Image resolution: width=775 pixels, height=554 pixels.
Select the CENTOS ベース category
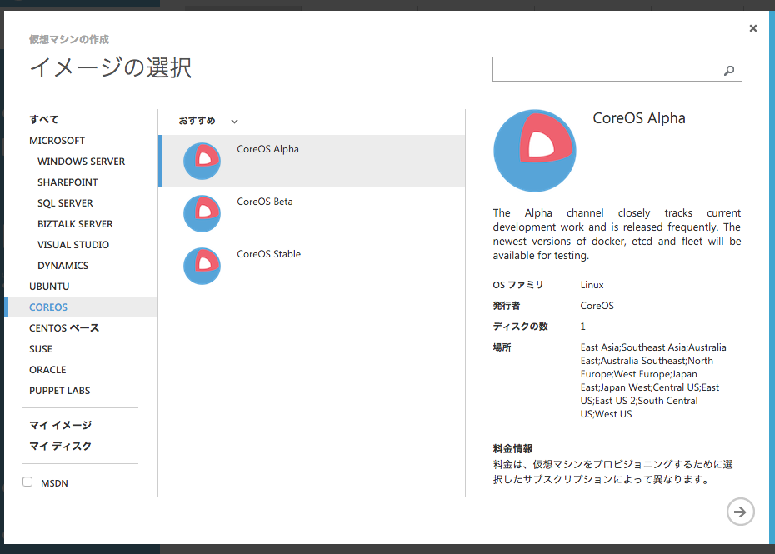[64, 327]
